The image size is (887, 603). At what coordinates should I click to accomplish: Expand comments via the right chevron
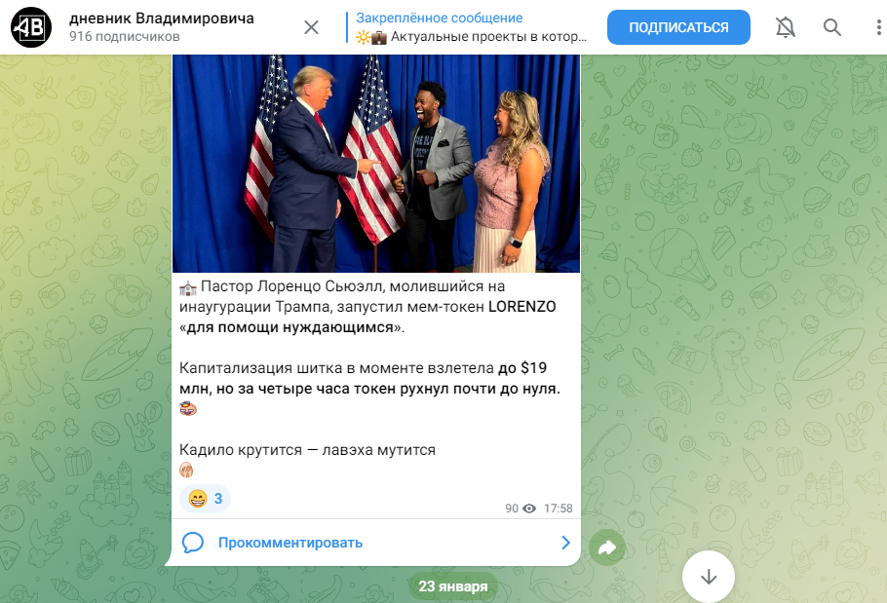point(565,543)
